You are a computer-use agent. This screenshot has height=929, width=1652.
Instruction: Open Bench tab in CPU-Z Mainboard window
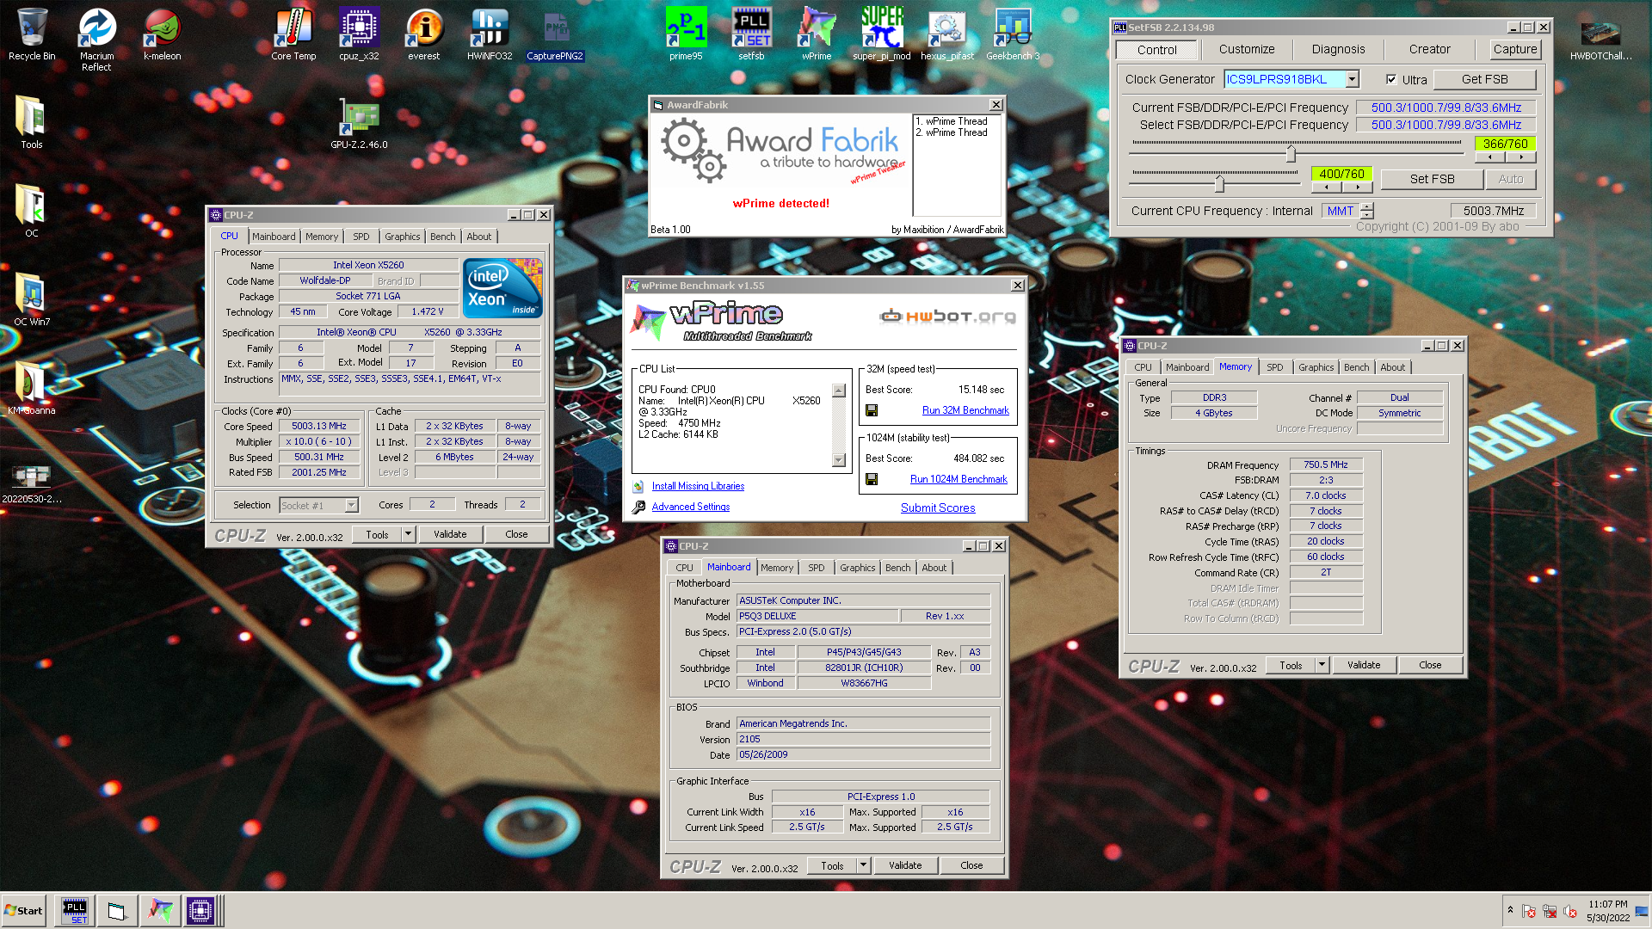pyautogui.click(x=897, y=568)
